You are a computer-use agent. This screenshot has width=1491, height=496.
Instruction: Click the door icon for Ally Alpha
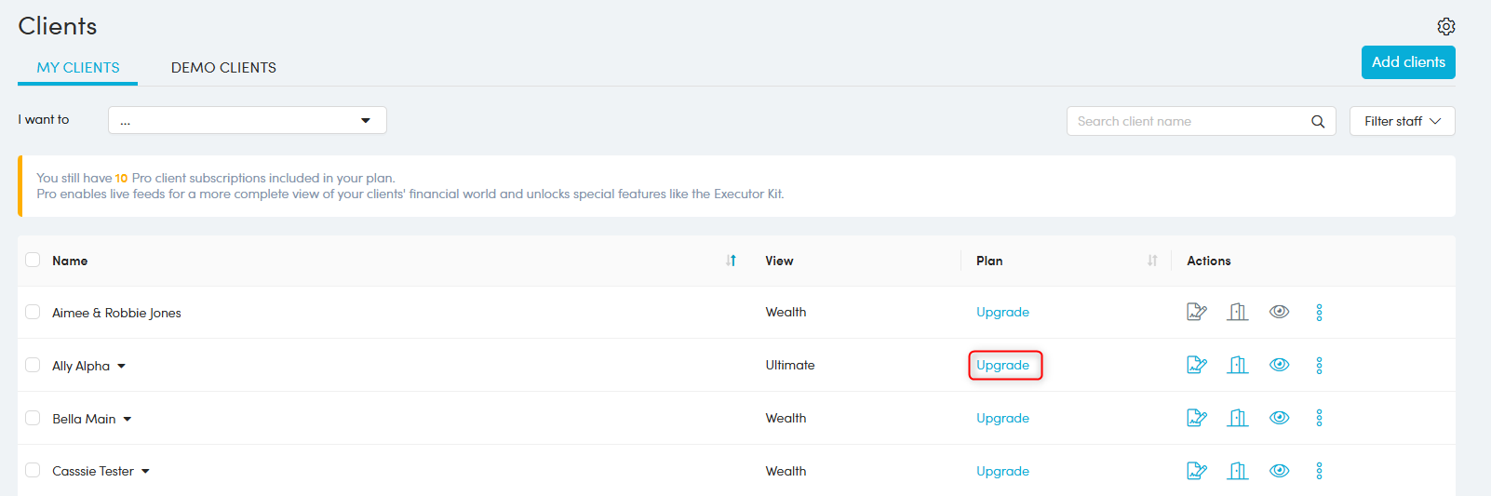(1237, 365)
